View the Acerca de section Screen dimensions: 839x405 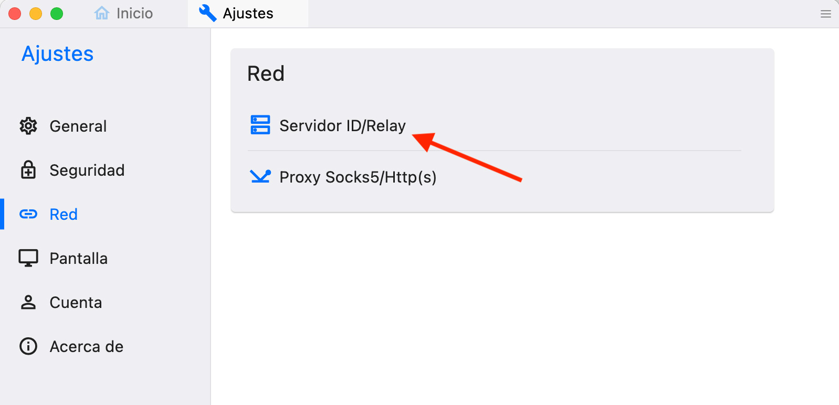105,346
